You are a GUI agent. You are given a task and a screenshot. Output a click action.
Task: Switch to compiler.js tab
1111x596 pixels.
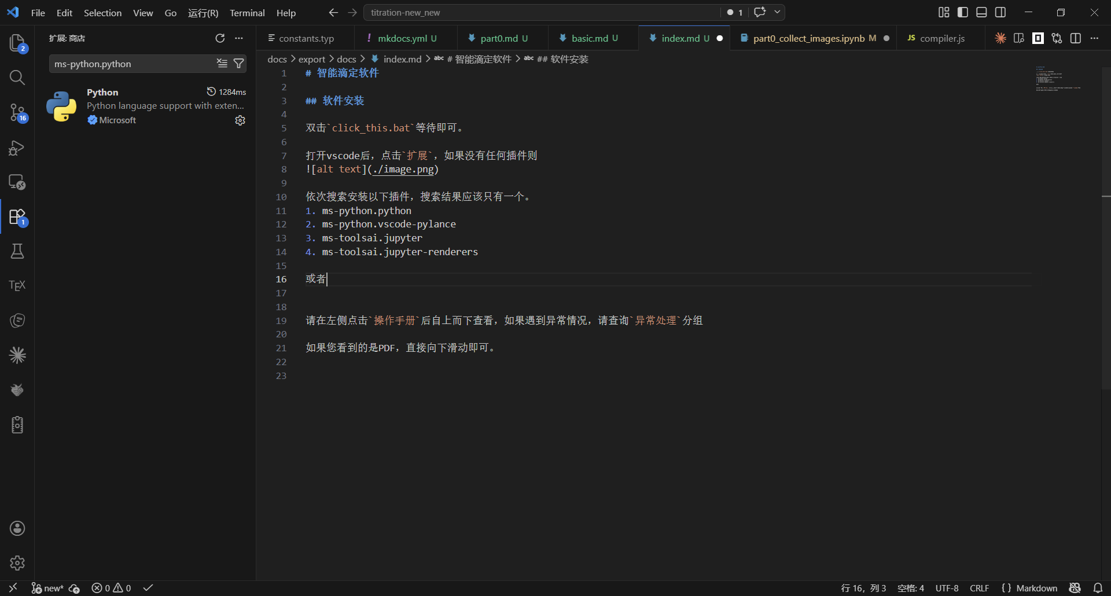point(942,38)
